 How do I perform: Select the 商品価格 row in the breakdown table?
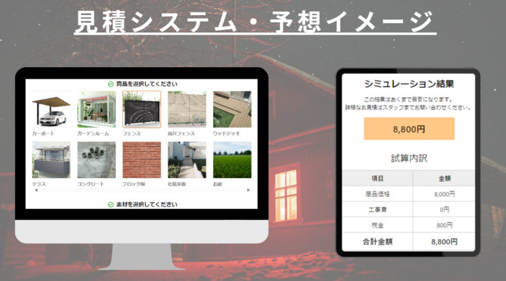[408, 194]
